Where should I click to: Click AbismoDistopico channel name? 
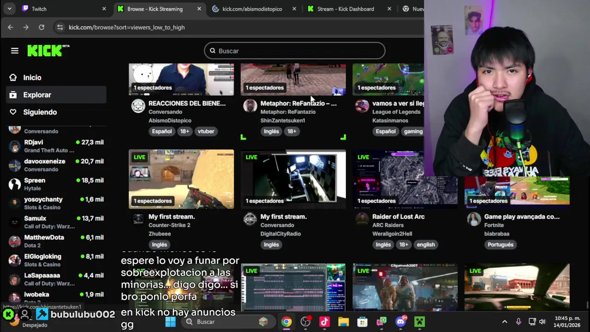pos(170,120)
